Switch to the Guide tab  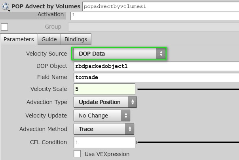(x=49, y=39)
